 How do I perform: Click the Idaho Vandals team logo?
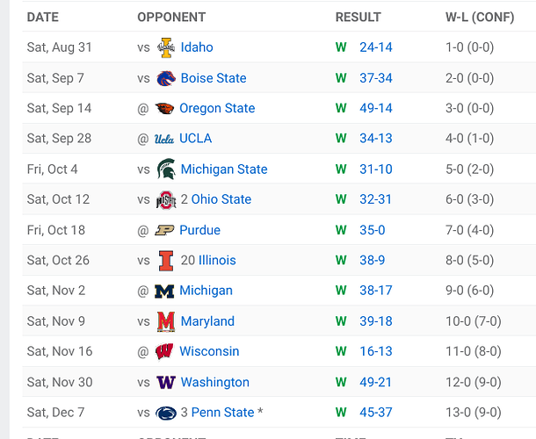click(x=166, y=47)
